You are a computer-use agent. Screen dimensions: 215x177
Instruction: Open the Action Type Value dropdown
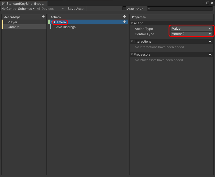click(191, 29)
